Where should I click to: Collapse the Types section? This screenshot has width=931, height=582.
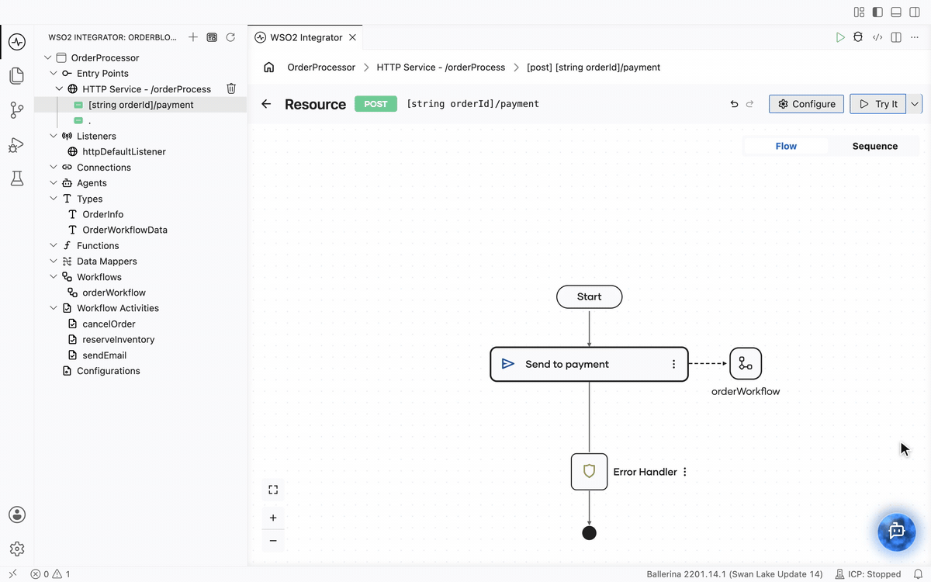pos(54,199)
